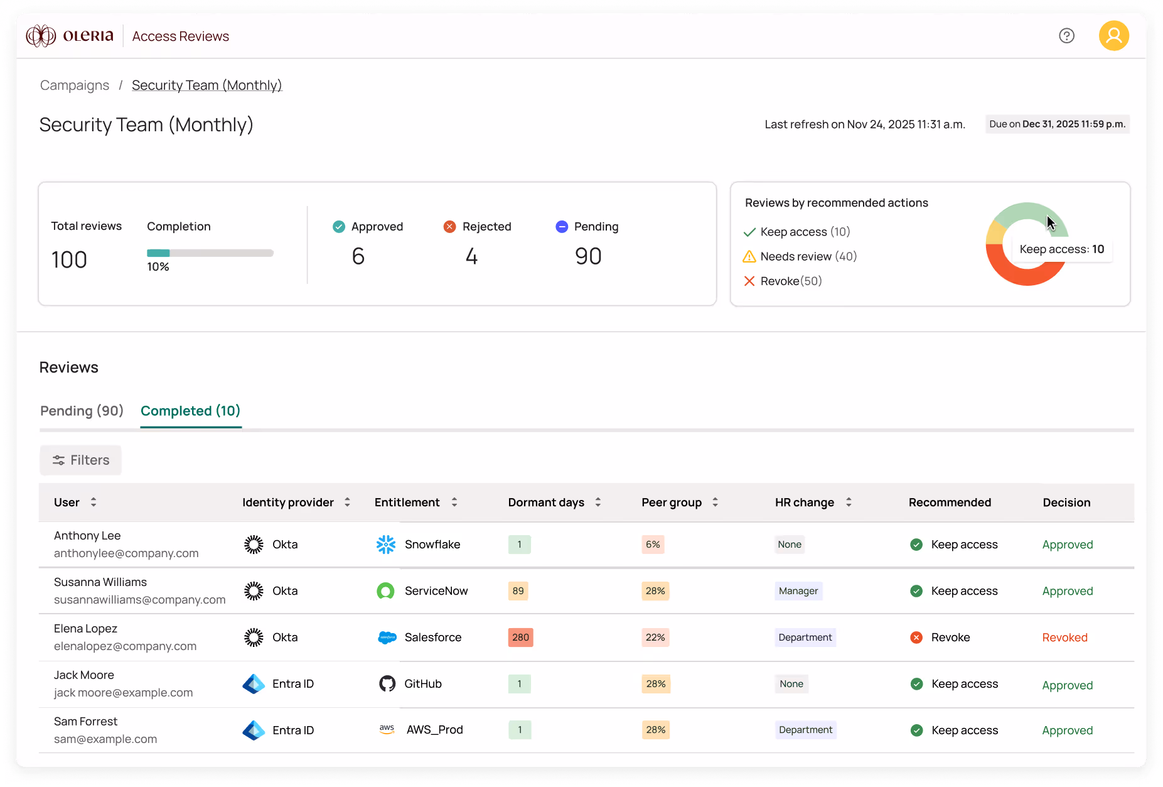1163x787 pixels.
Task: Open the Filters button
Action: click(x=81, y=460)
